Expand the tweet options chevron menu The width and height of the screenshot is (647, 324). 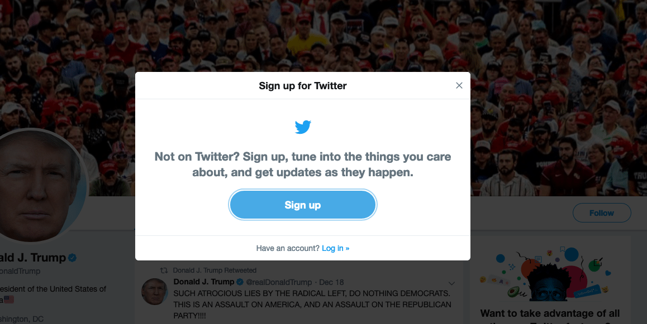click(x=452, y=283)
